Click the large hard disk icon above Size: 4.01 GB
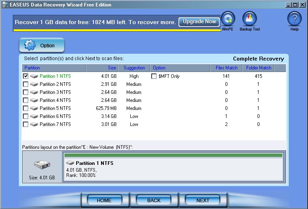Screen dimensions: 308x209 point(42,164)
